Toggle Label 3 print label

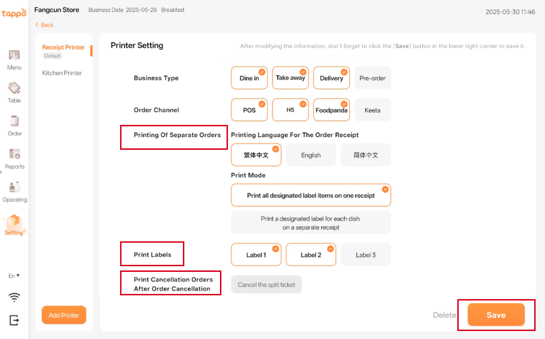point(365,255)
